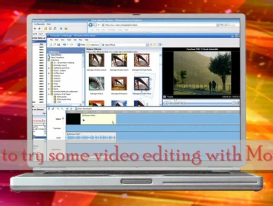Click Back button in Internet Explorer window

coord(90,25)
